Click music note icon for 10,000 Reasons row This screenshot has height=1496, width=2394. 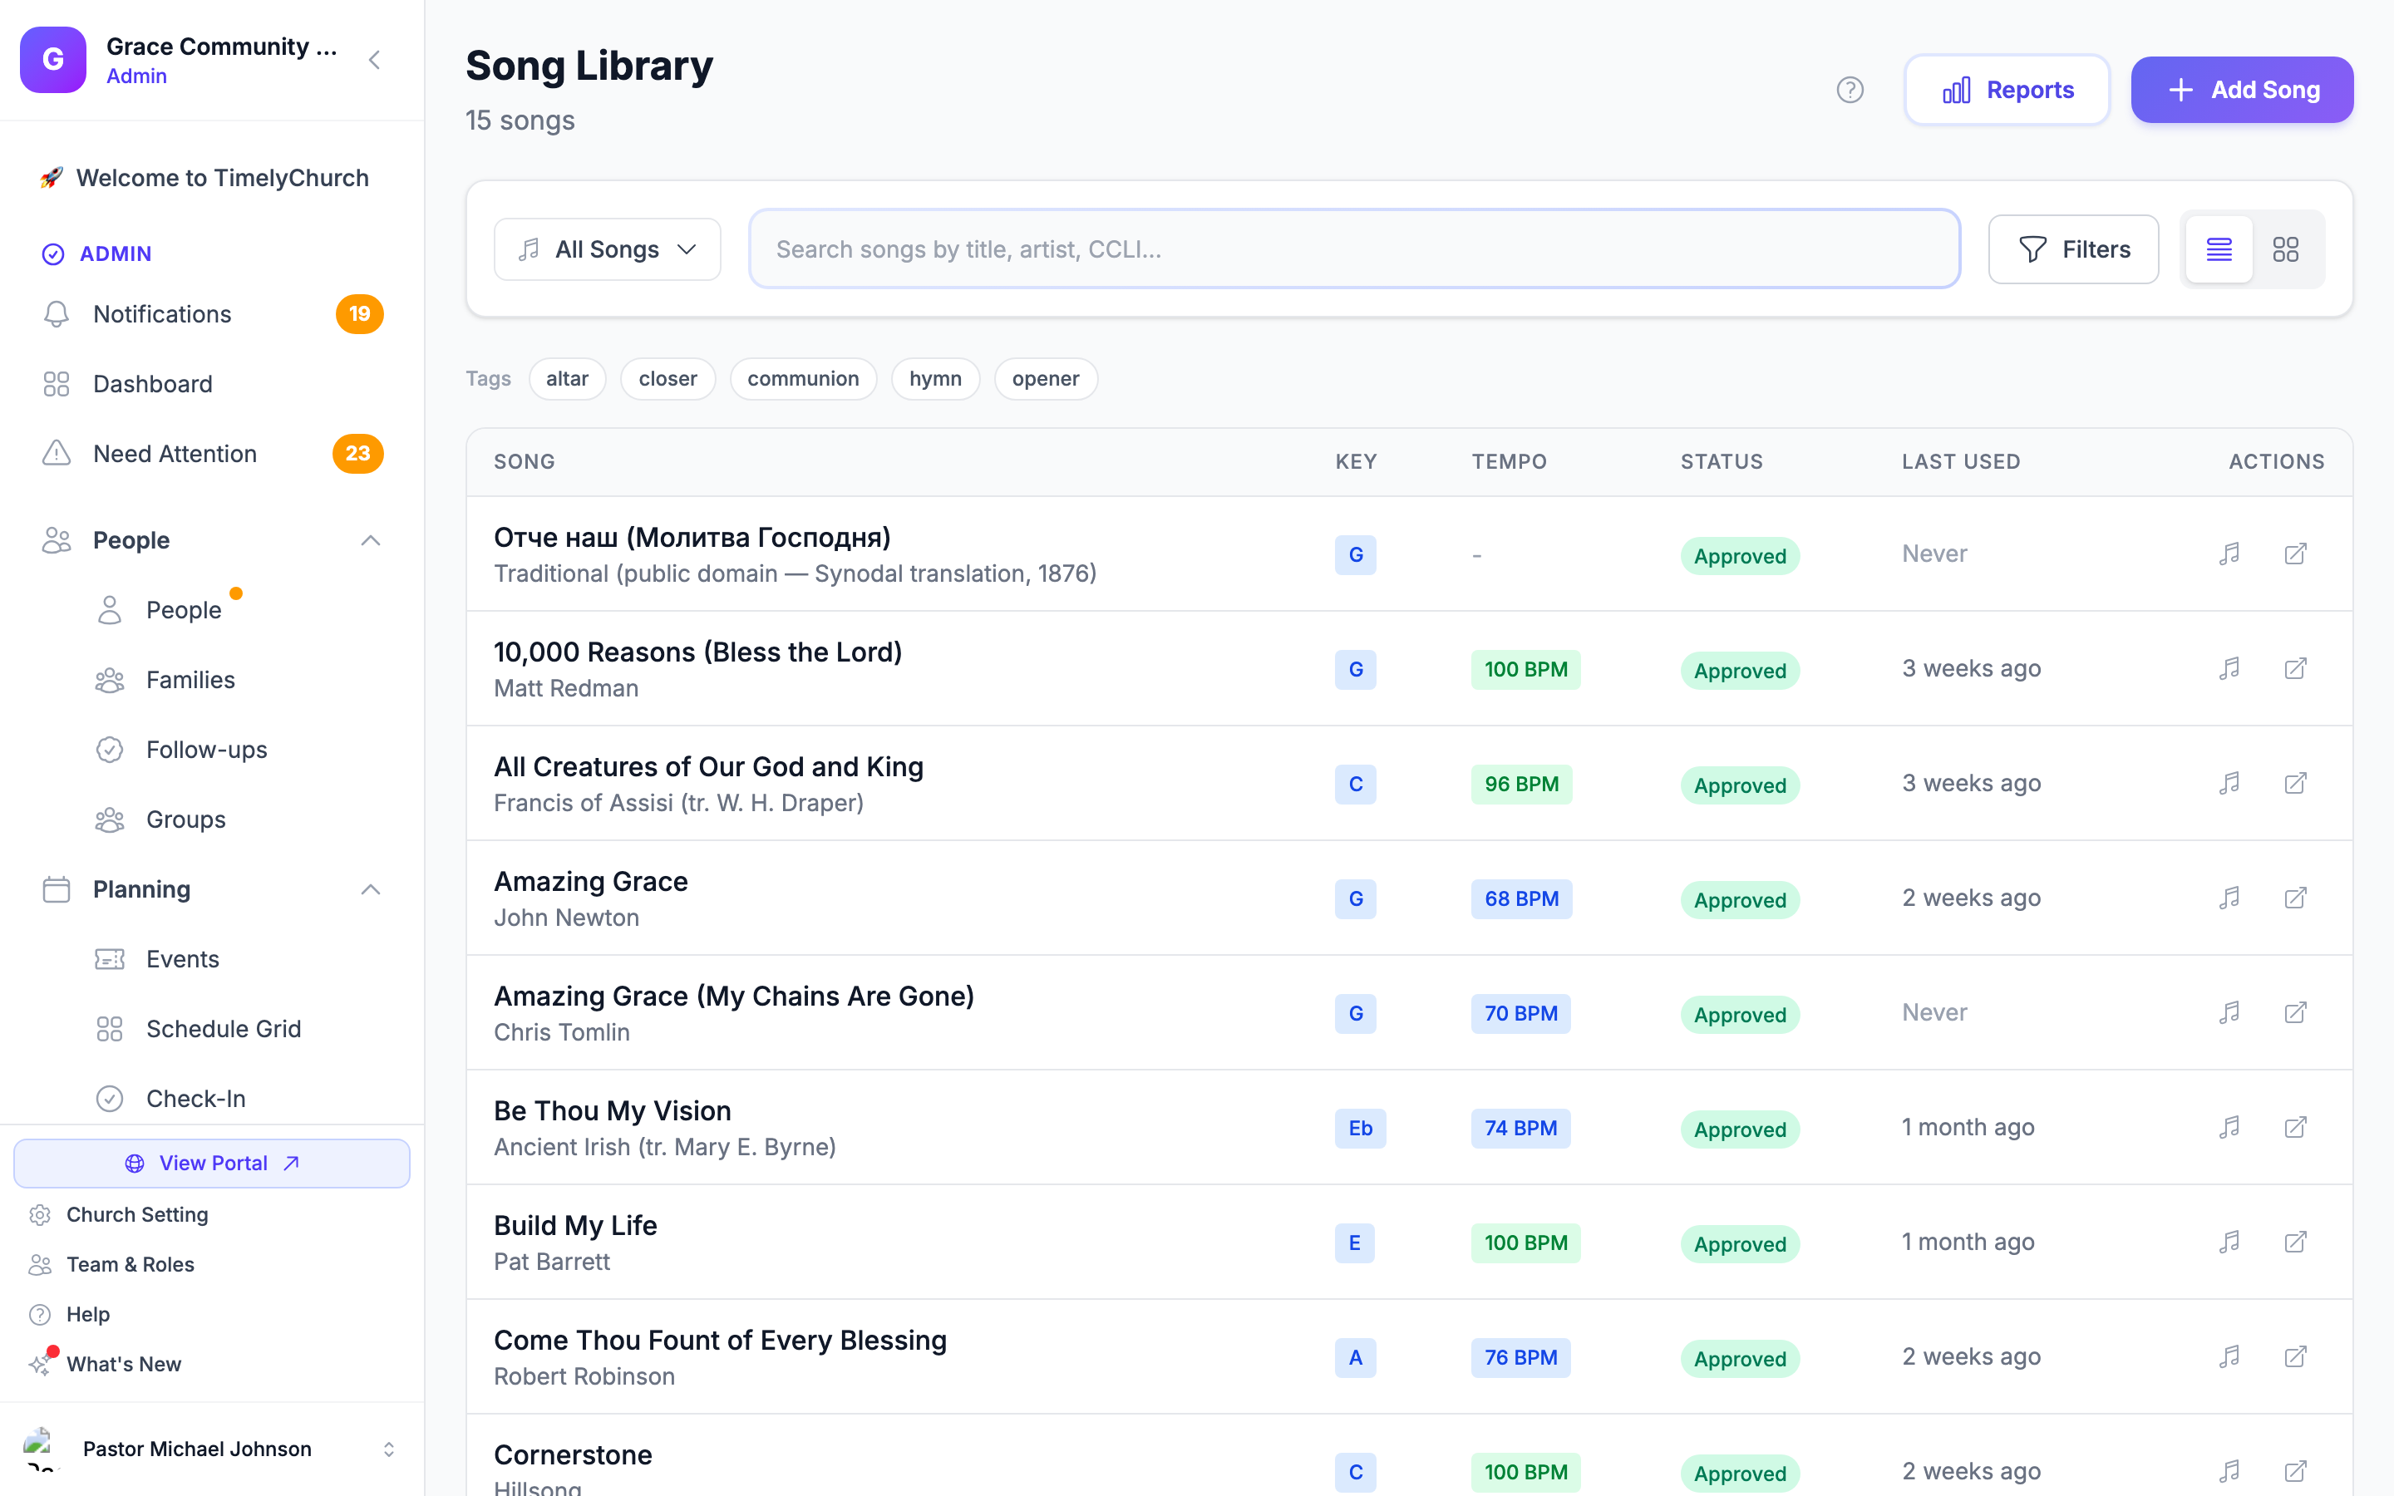[x=2229, y=668]
